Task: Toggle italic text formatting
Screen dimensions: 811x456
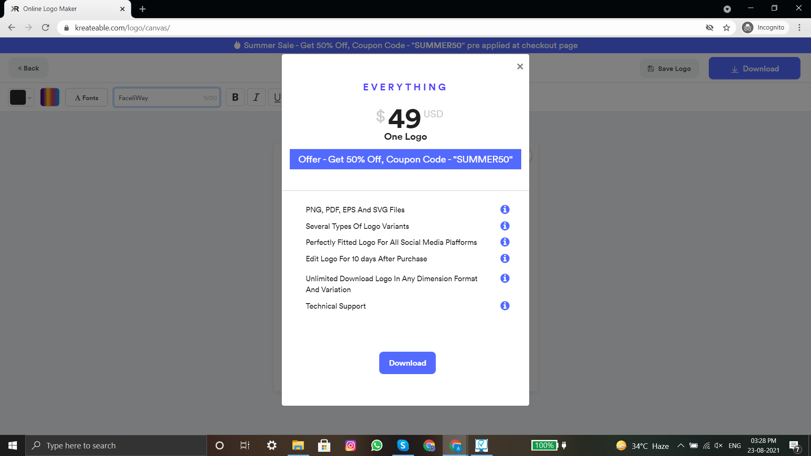Action: [256, 98]
